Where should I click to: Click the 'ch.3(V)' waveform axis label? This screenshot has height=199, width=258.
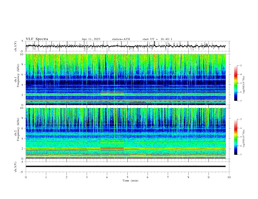(16, 167)
